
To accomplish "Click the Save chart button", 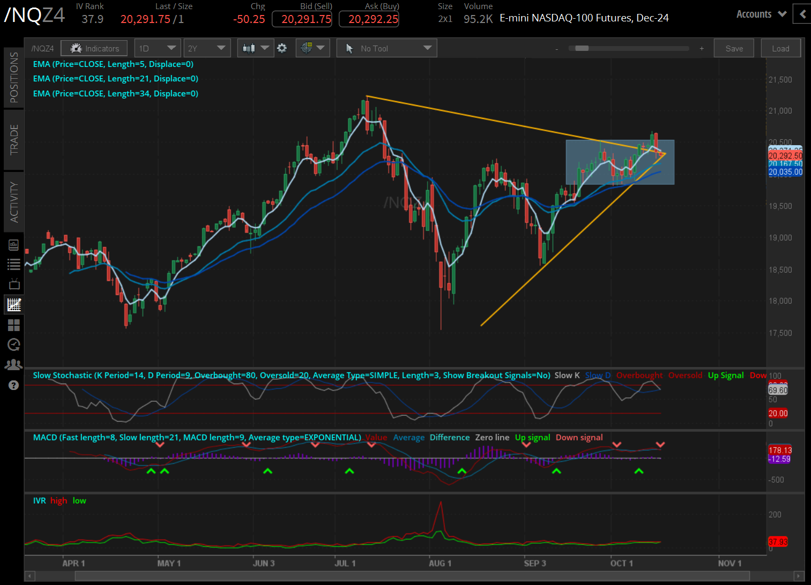I will point(733,48).
